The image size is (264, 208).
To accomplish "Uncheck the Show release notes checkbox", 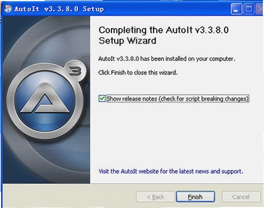I will coord(102,99).
